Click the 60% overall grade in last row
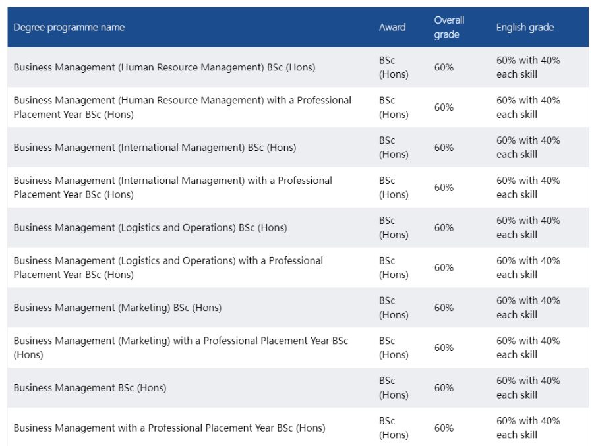The width and height of the screenshot is (594, 446). tap(444, 428)
